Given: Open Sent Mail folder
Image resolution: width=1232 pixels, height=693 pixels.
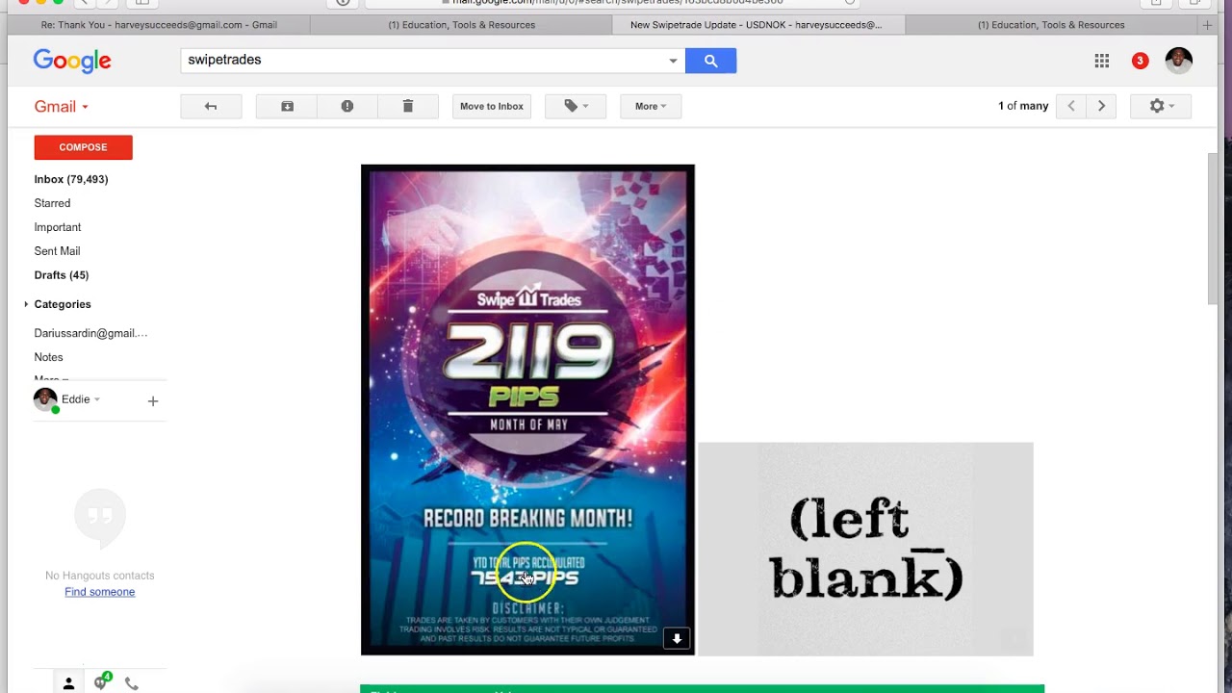Looking at the screenshot, I should [57, 251].
